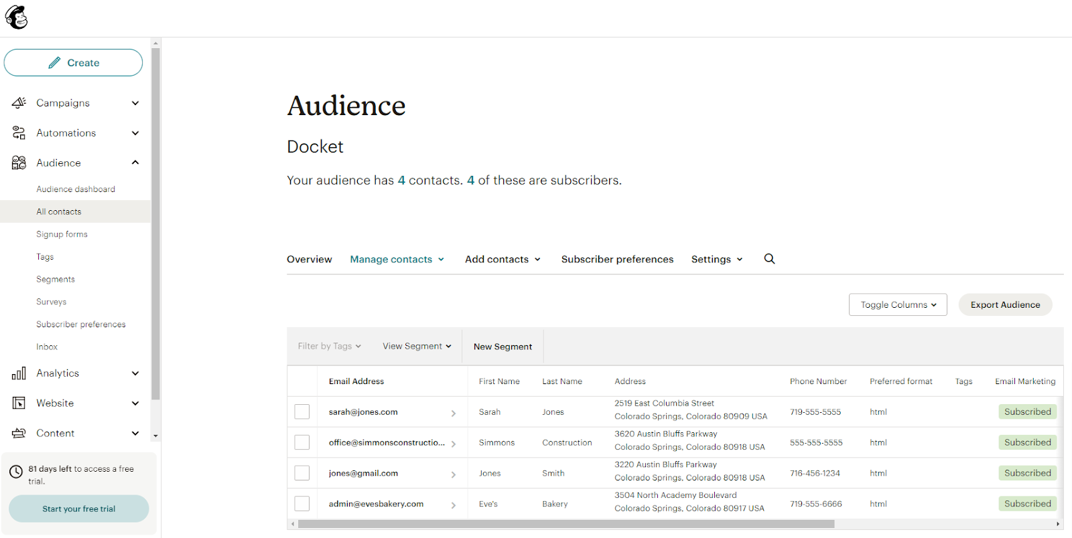The image size is (1072, 538).
Task: Click Subscribed badge for admin@evesbakery.com
Action: coord(1027,503)
